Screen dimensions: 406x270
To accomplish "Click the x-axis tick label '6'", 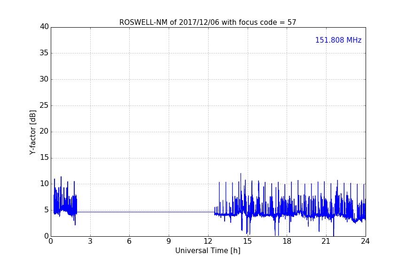I will [x=129, y=241].
